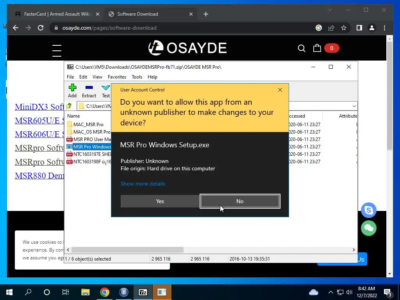Click the WeChat floating button

pos(369,228)
